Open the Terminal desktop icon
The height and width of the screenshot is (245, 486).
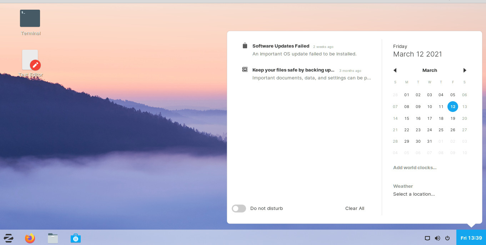30,22
